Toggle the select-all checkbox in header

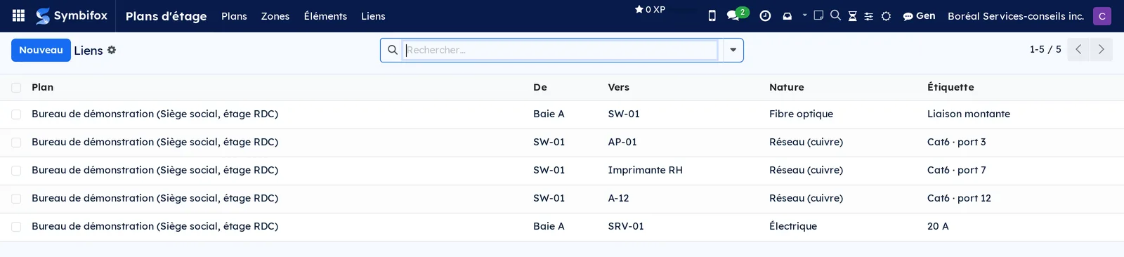(x=16, y=88)
